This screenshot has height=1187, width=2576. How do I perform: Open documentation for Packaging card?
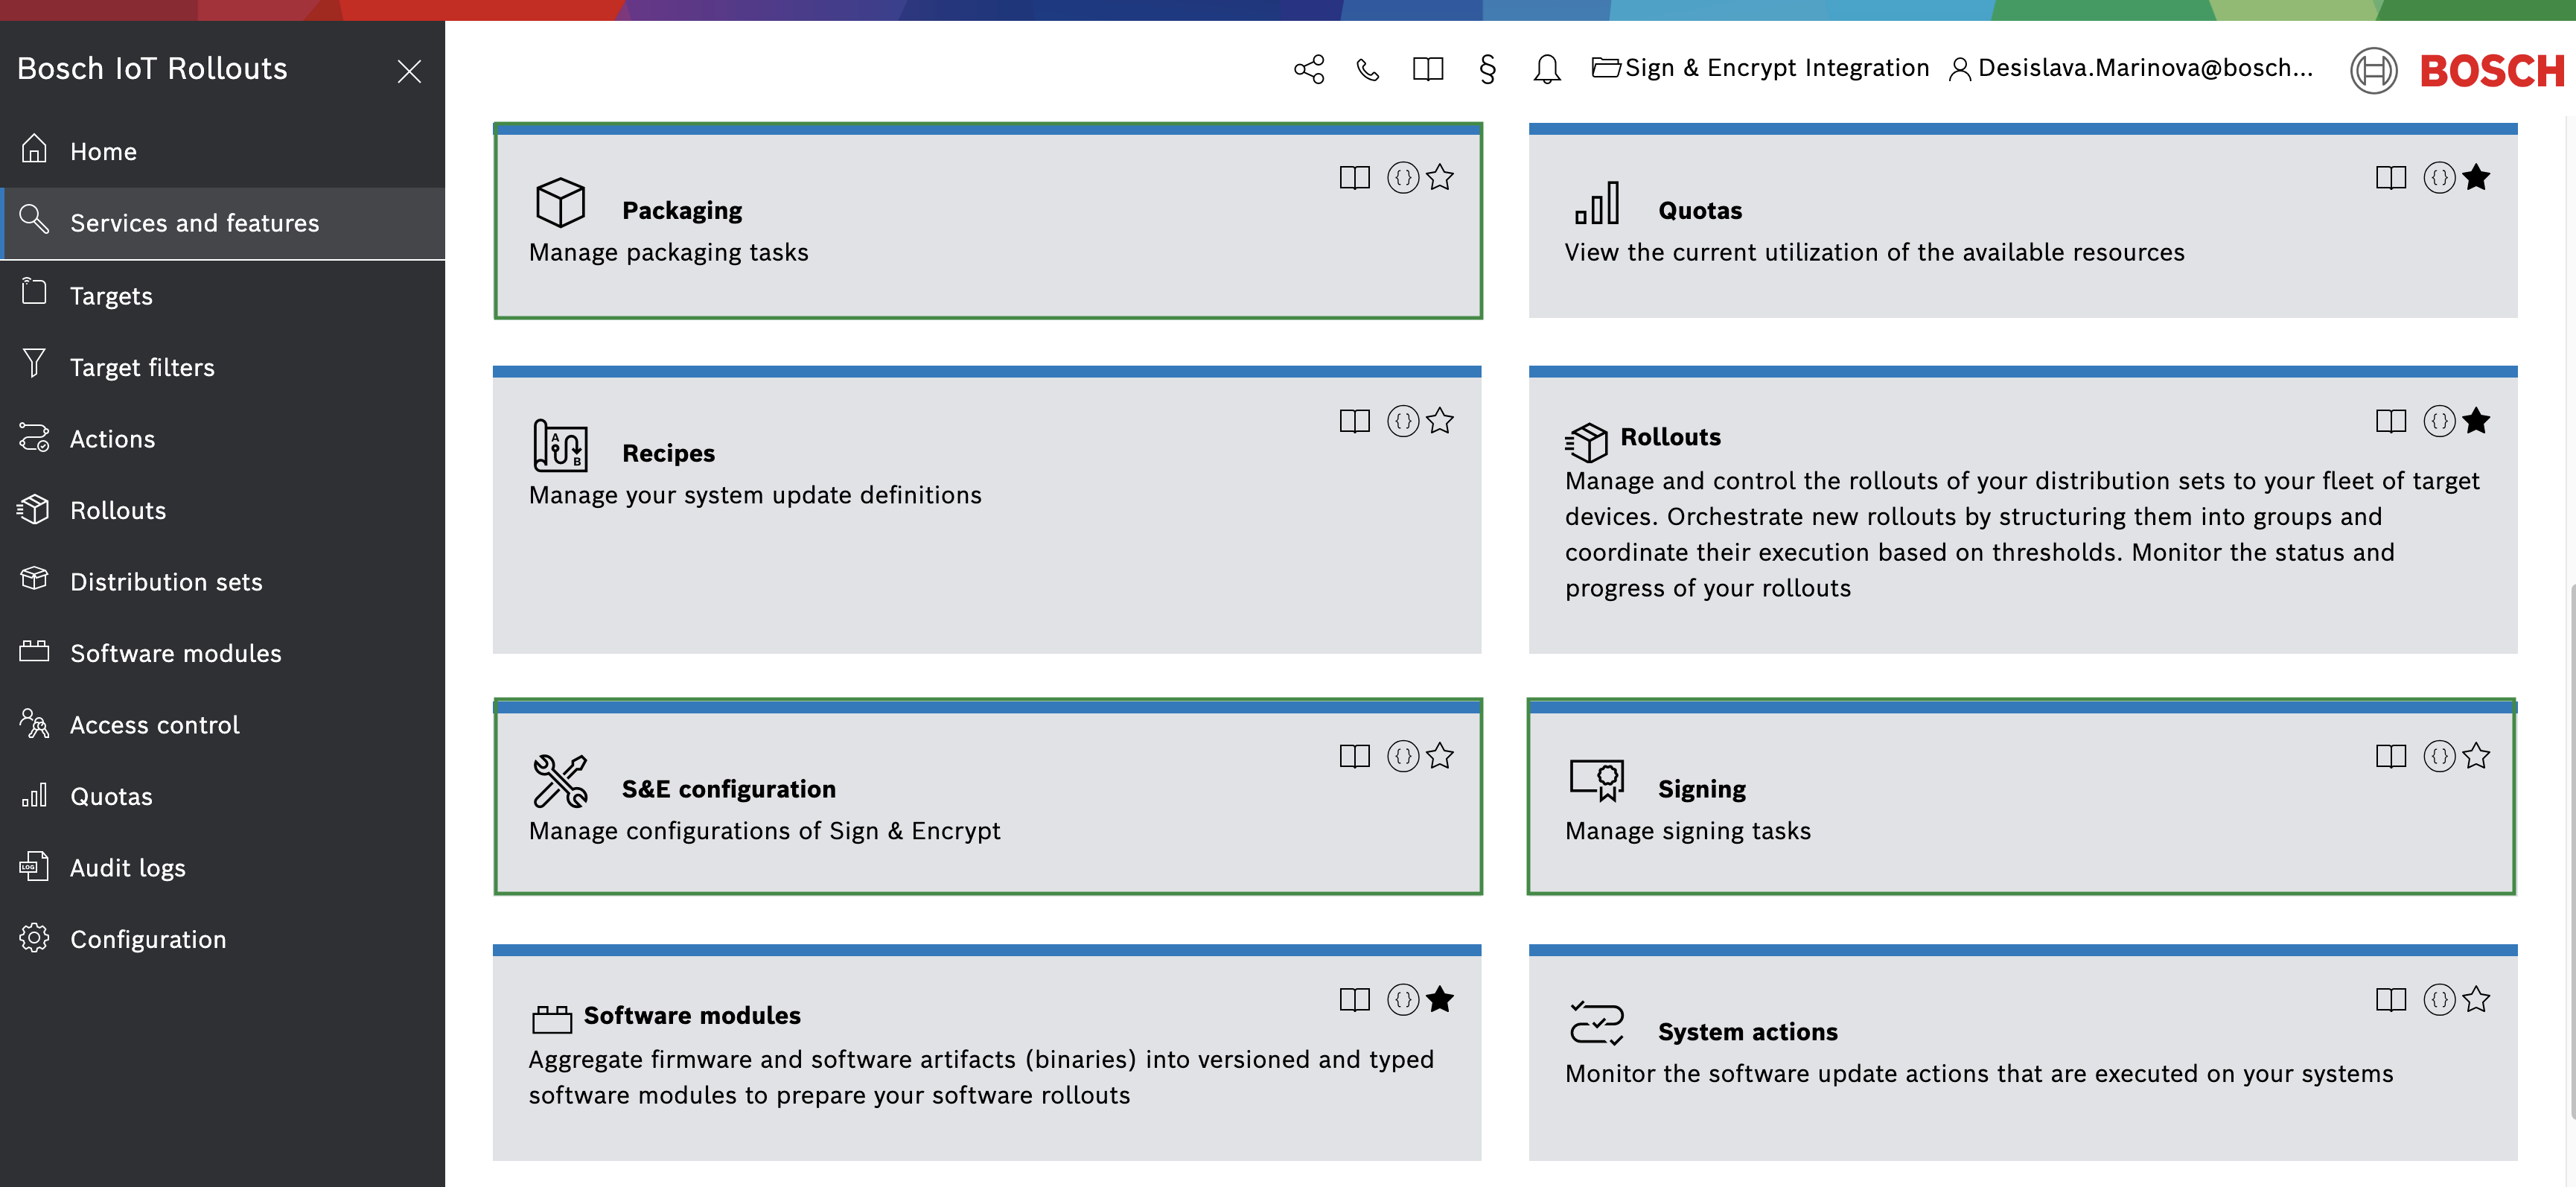tap(1355, 178)
